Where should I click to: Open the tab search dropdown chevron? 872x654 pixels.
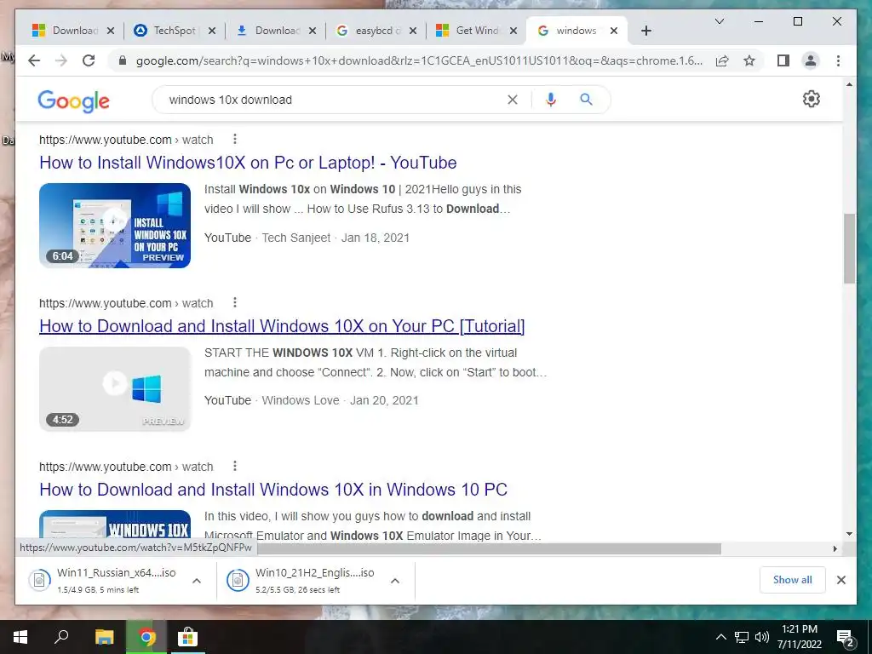point(719,21)
